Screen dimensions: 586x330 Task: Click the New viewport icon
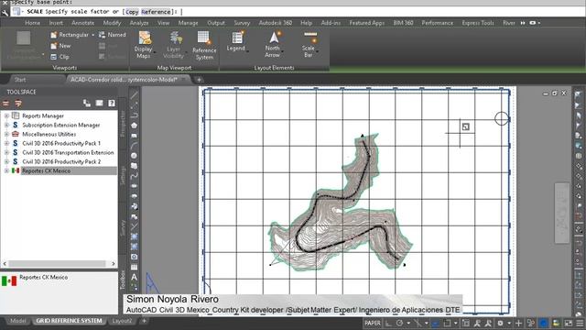point(54,46)
